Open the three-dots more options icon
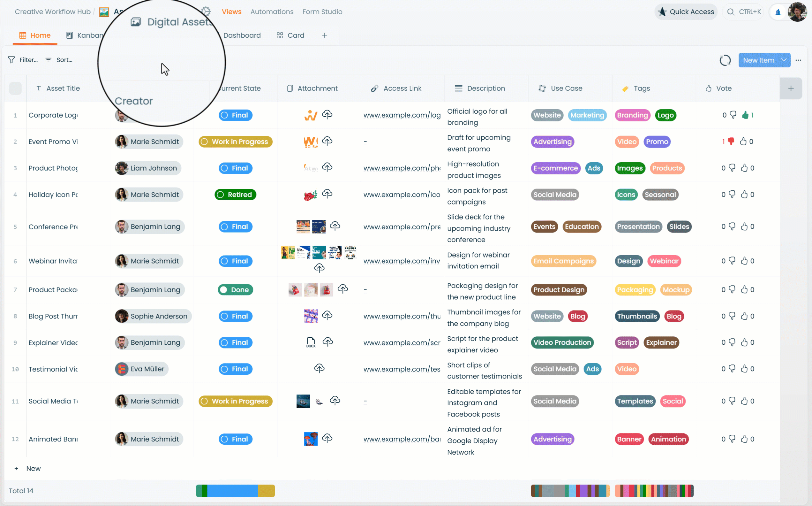This screenshot has width=812, height=506. pos(798,60)
